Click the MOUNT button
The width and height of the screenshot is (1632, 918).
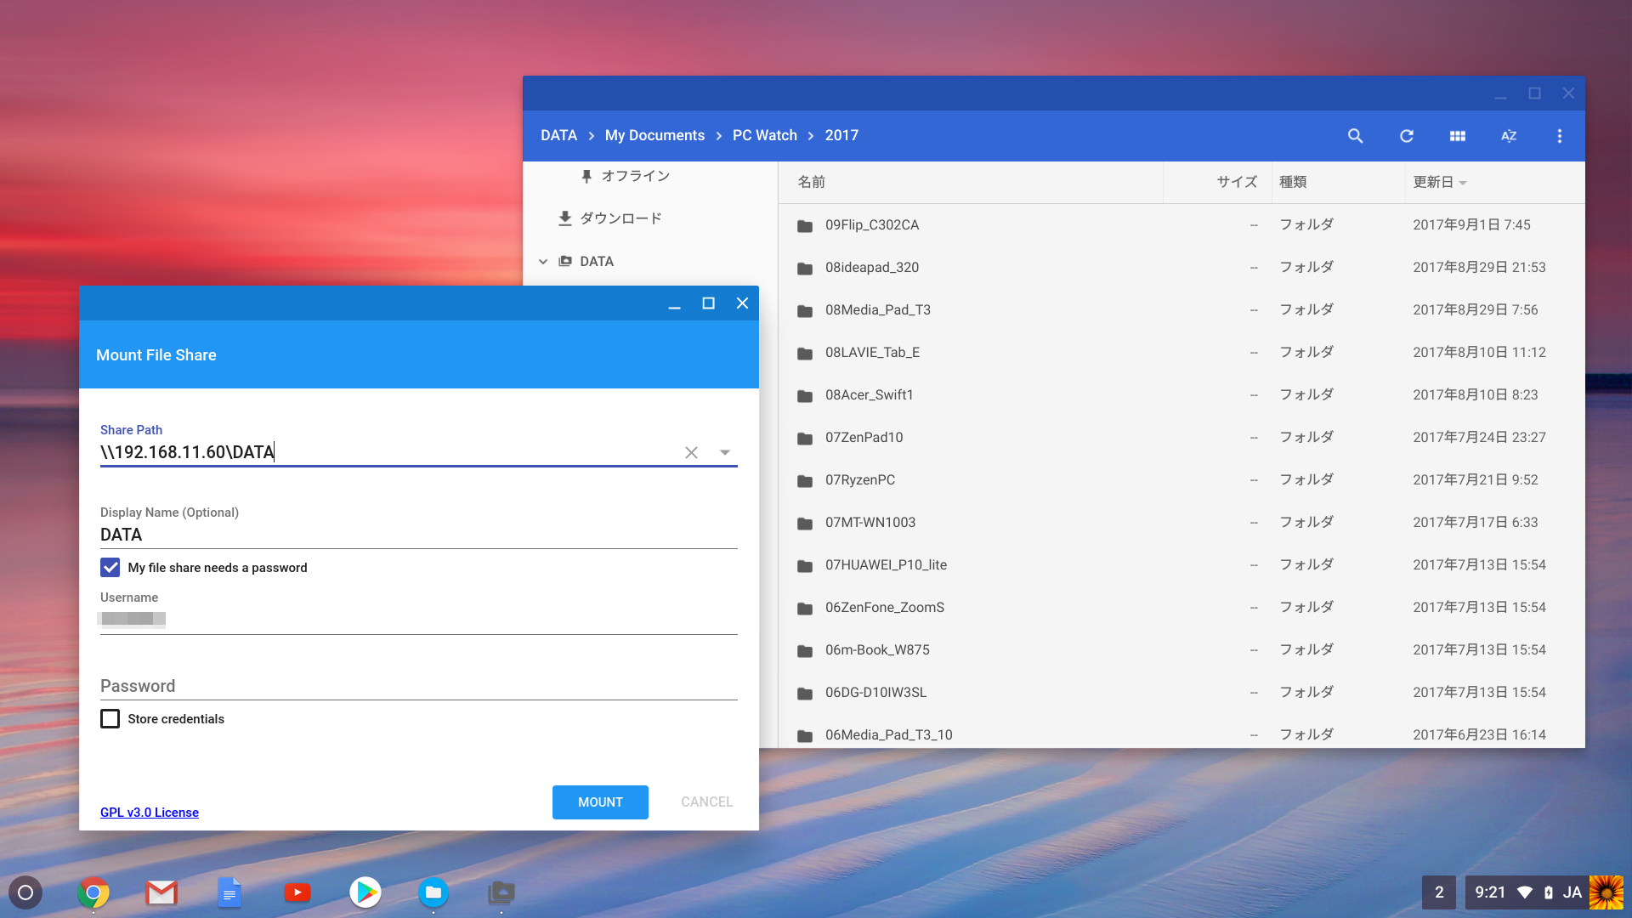coord(600,802)
